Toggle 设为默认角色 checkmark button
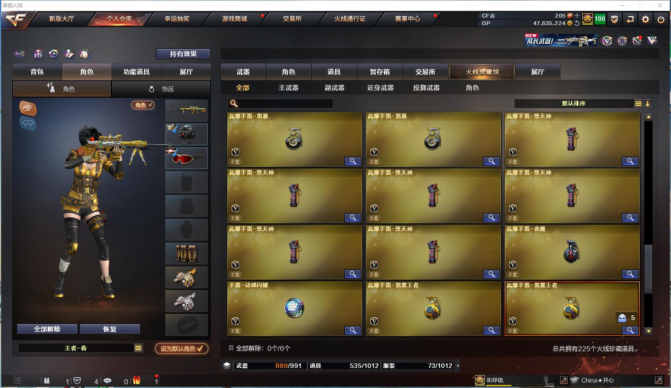This screenshot has height=388, width=671. (182, 348)
